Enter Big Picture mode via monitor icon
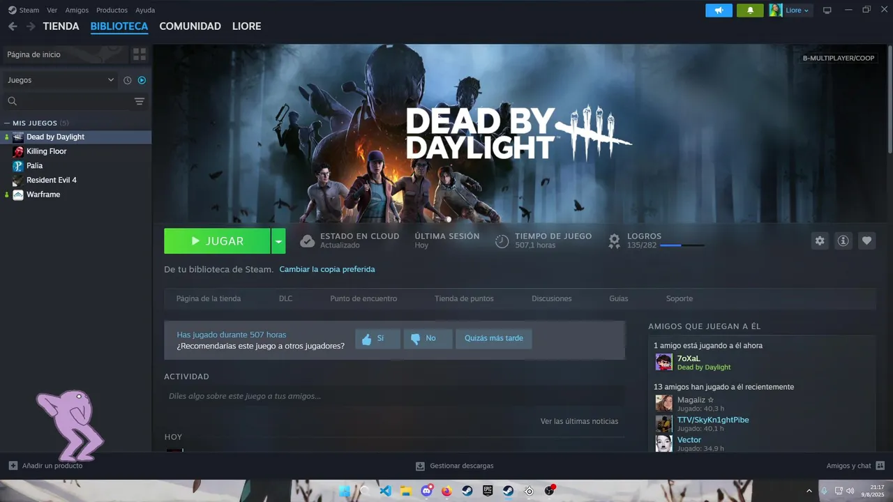This screenshot has width=893, height=502. 827,10
